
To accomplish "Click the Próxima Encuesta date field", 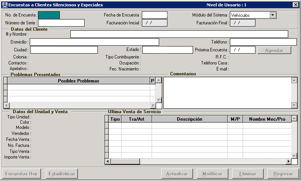I will click(x=243, y=50).
